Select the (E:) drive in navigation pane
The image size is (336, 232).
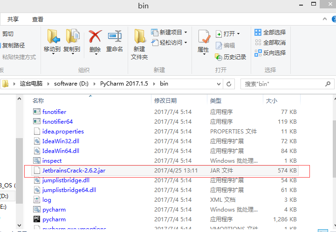[x=3, y=206]
